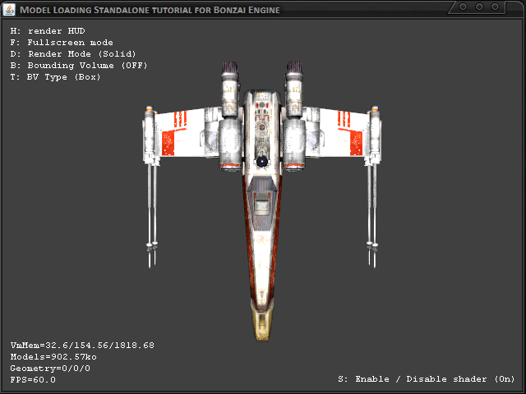Click the VmMem memory statistics line
Screen dimensions: 526x394
click(x=82, y=345)
